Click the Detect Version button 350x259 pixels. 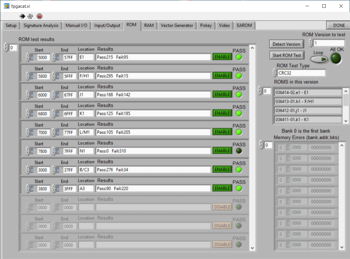click(286, 44)
